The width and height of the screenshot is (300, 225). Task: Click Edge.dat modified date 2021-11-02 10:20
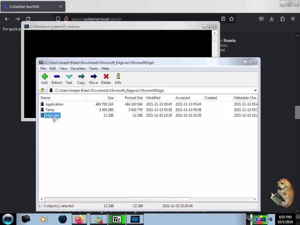click(x=159, y=115)
